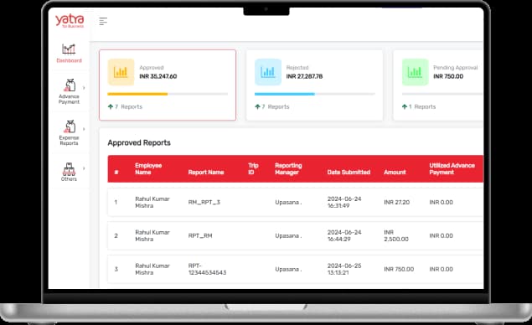Sort by Date Submitted column header
This screenshot has width=532, height=325.
click(x=349, y=173)
